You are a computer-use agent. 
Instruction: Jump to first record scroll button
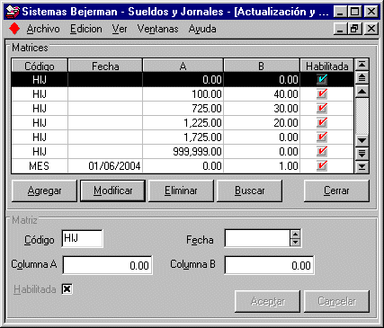362,65
